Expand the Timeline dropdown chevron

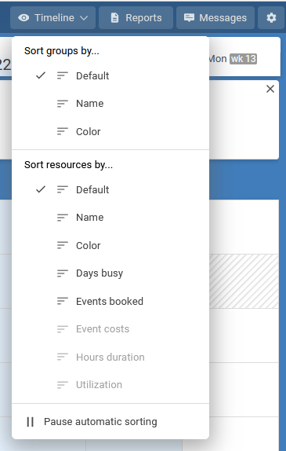(x=84, y=18)
